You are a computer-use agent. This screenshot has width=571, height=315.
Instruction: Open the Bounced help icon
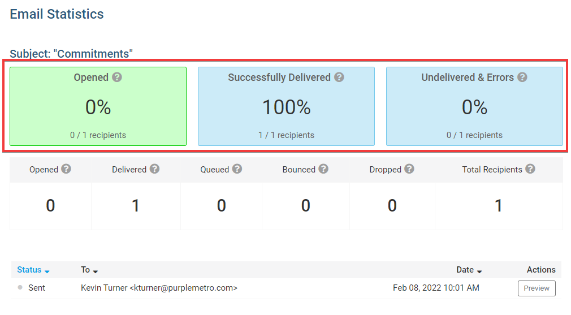[x=323, y=169]
